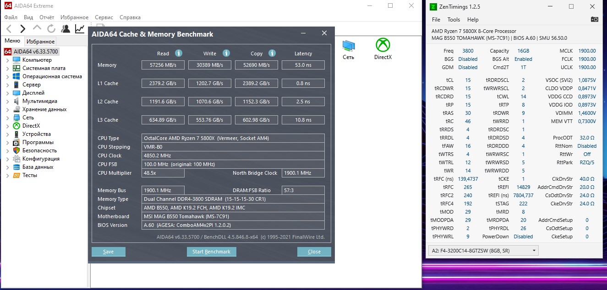Click VDIMM value 1,4600V in ZenTimings
This screenshot has width=607, height=290.
(586, 113)
